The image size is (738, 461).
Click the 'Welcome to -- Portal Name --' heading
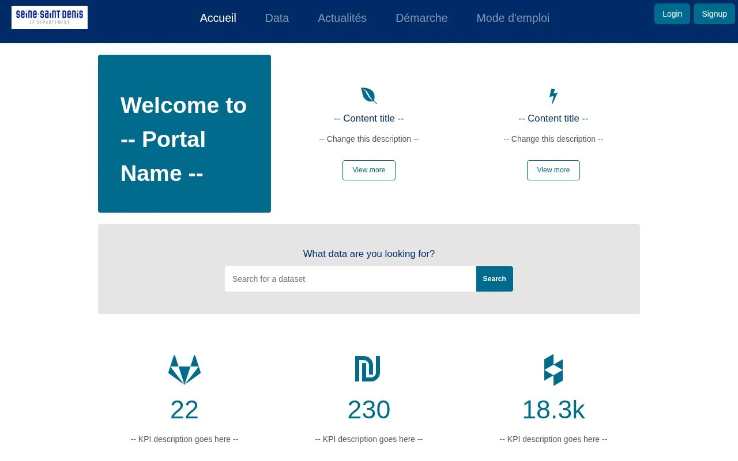[x=184, y=139]
